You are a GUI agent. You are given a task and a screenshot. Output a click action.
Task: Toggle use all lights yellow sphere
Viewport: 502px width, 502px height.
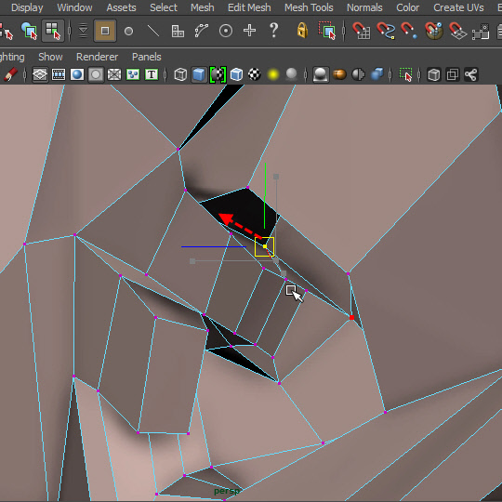tap(273, 74)
